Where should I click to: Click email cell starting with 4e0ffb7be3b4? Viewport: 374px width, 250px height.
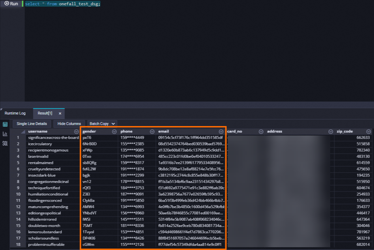pos(191,207)
